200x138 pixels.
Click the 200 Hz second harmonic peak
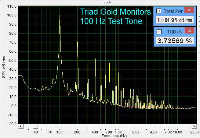[78, 42]
